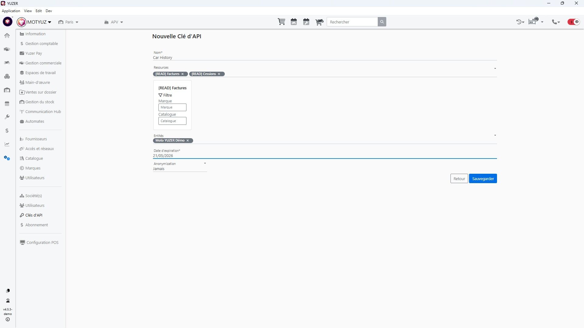Open the MOTYUZ company dropdown
The image size is (584, 328).
39,22
